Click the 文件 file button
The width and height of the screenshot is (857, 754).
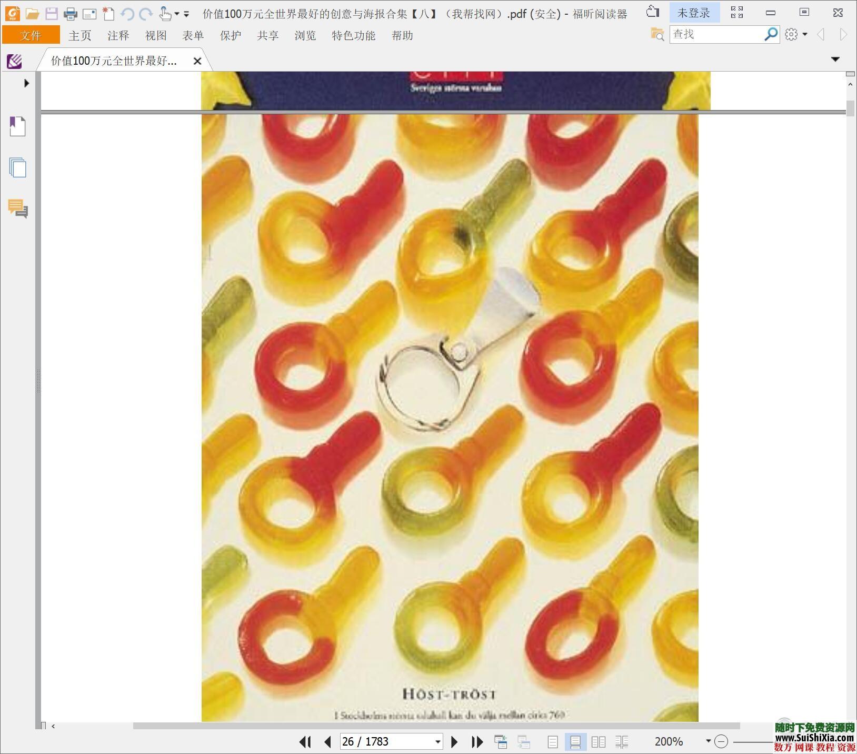coord(31,36)
